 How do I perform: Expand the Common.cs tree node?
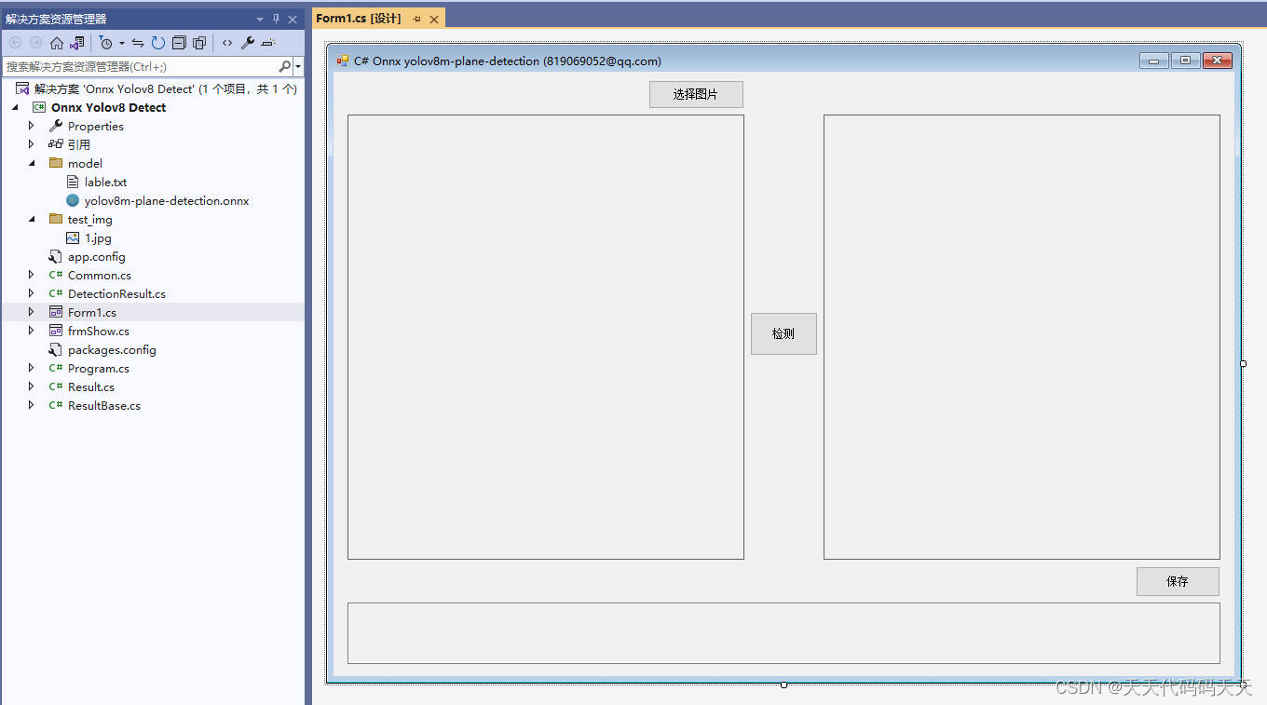pos(30,275)
